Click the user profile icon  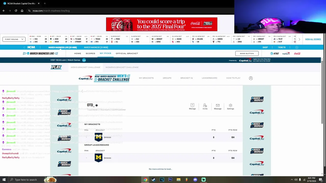(251, 78)
